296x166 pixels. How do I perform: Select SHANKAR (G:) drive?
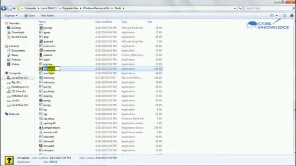[x=19, y=96]
